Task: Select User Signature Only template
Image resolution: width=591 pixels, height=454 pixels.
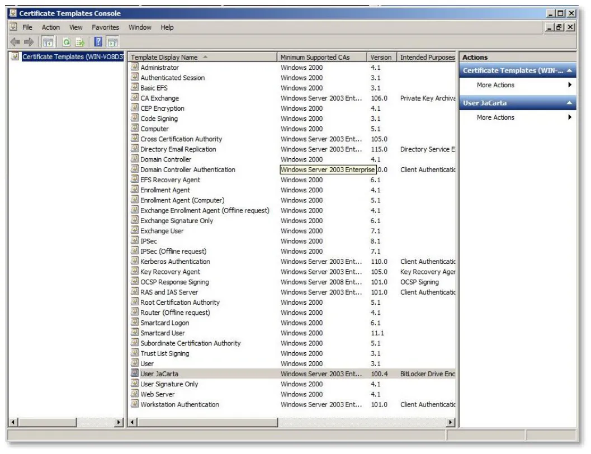Action: (x=169, y=384)
